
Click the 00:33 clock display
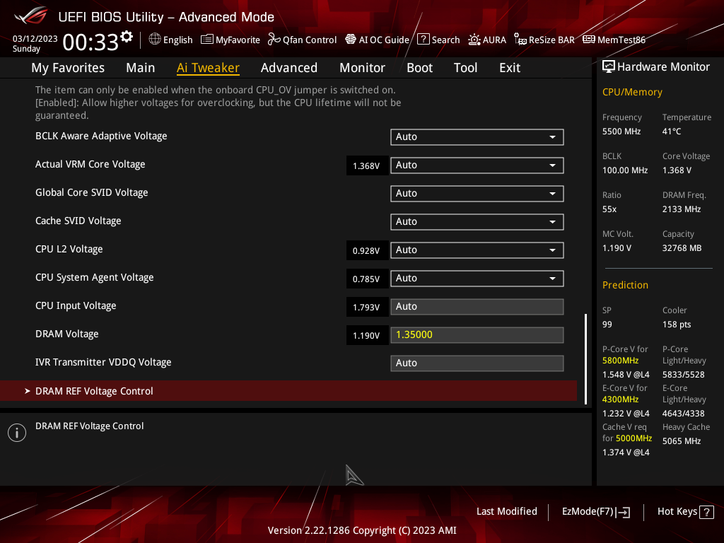click(90, 42)
